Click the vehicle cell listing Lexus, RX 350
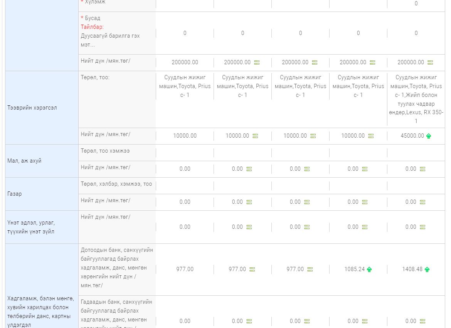The width and height of the screenshot is (451, 328). 416,99
